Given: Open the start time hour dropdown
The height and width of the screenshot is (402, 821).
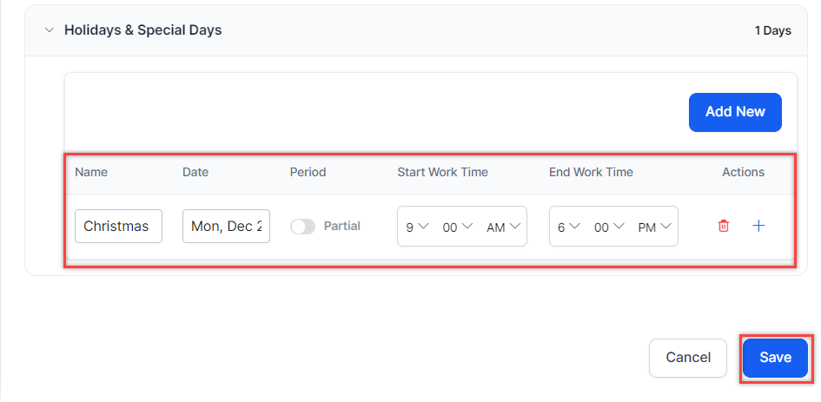Looking at the screenshot, I should pyautogui.click(x=417, y=227).
